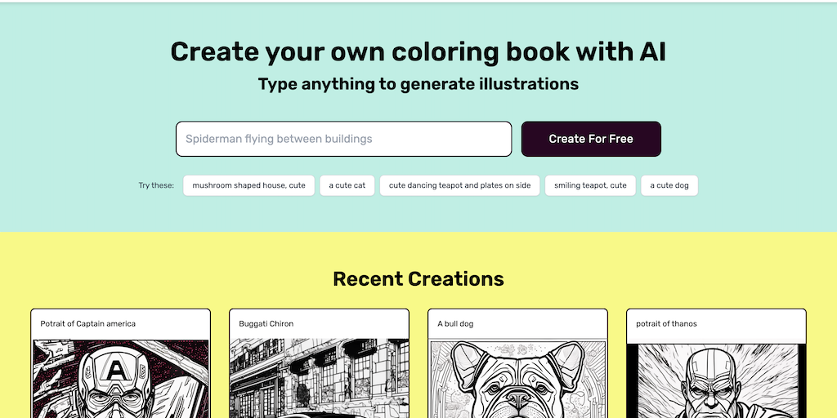Click the 'Buggati Chiron' card title
The height and width of the screenshot is (418, 837).
pos(266,324)
